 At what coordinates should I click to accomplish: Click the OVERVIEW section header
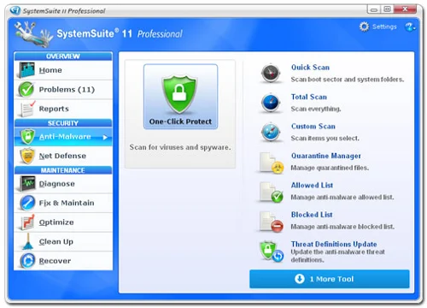pos(63,56)
